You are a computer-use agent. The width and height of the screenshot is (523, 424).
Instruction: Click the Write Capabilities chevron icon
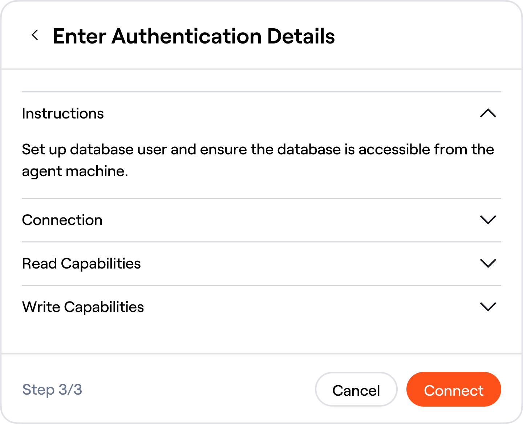pyautogui.click(x=488, y=307)
